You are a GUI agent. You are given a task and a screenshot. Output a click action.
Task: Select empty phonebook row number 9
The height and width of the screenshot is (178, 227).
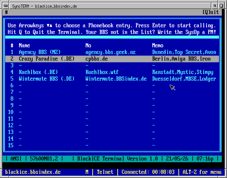coord(112,105)
